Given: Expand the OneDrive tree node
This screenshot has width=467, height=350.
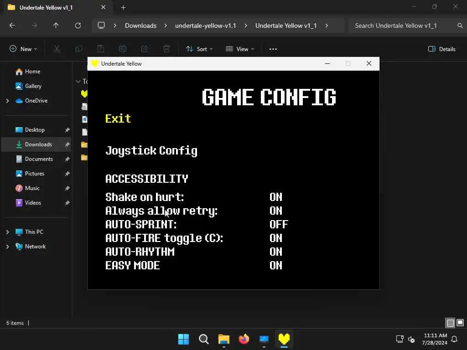Looking at the screenshot, I should [x=7, y=101].
